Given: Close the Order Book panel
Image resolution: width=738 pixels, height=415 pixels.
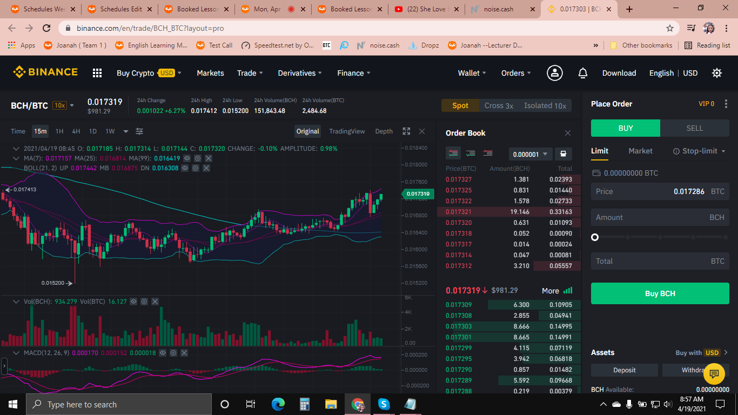Looking at the screenshot, I should coord(568,133).
